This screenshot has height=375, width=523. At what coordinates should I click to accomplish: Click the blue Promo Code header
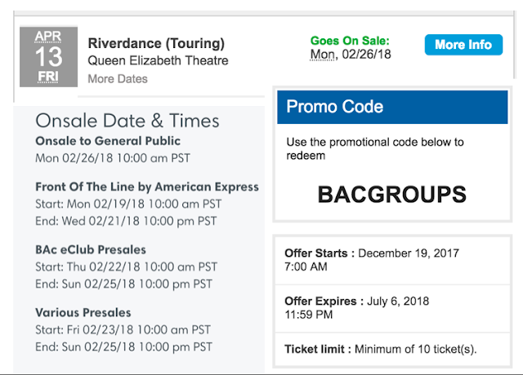392,107
